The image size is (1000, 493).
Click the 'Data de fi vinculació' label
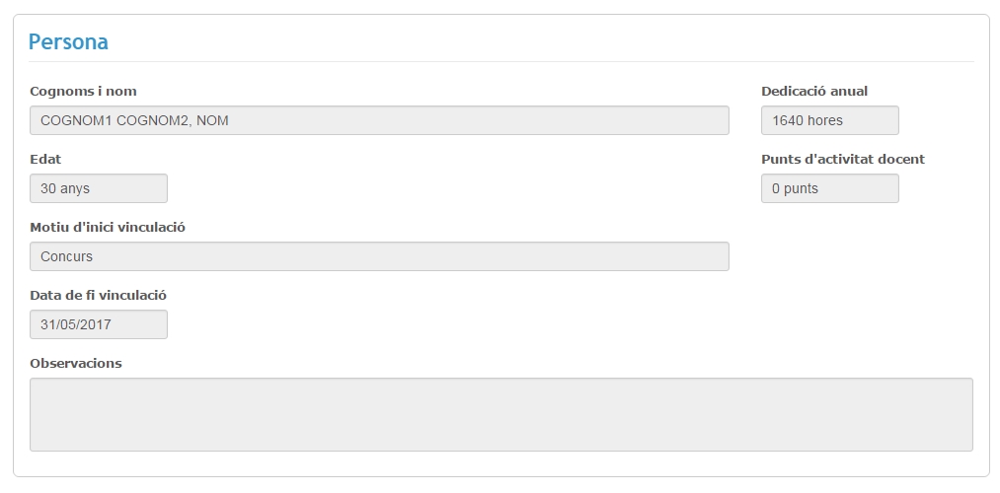point(98,295)
